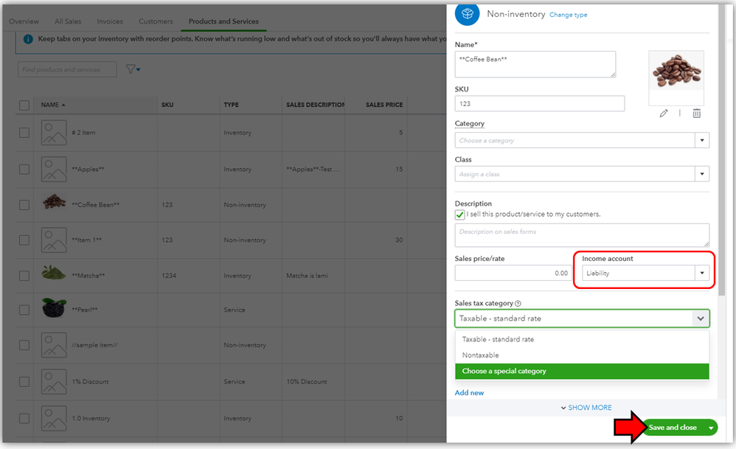The image size is (736, 449).
Task: Open the Category dropdown
Action: [x=702, y=140]
